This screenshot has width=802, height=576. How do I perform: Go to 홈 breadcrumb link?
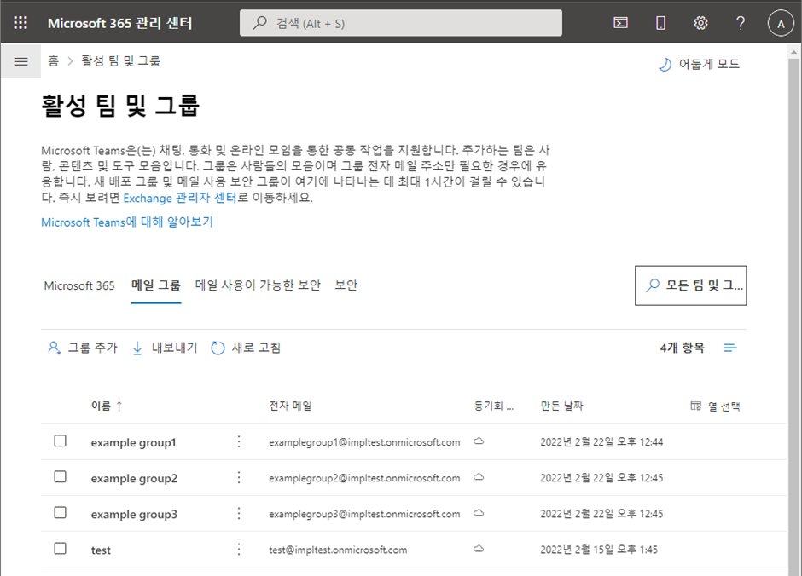(53, 61)
